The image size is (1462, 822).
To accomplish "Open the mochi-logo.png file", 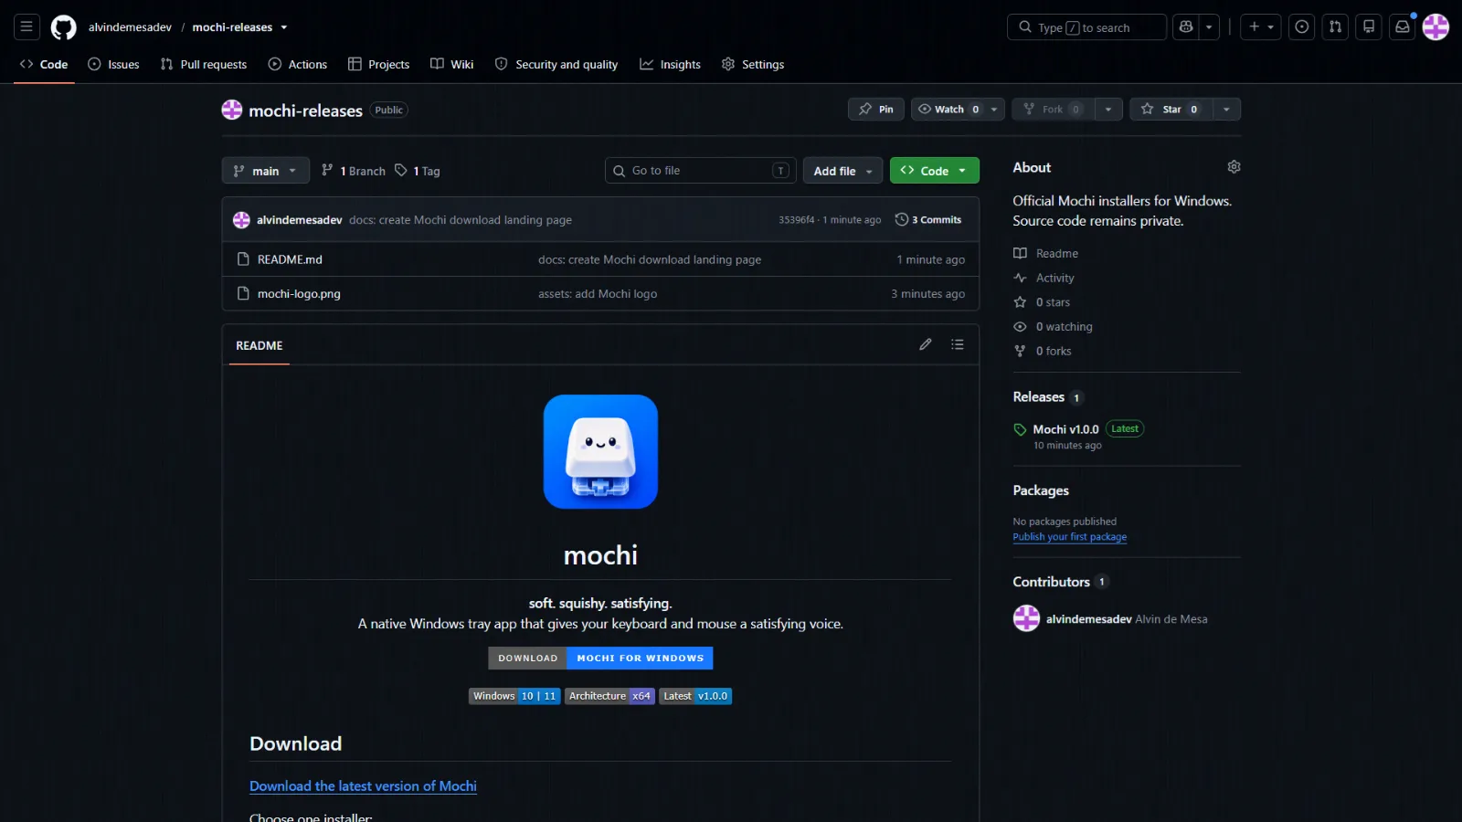I will 299,294.
